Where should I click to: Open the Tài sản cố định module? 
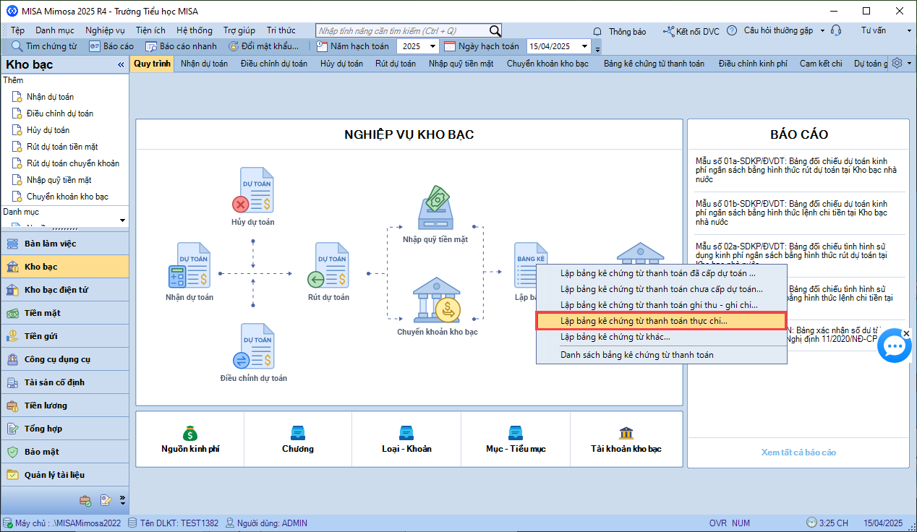tap(64, 382)
